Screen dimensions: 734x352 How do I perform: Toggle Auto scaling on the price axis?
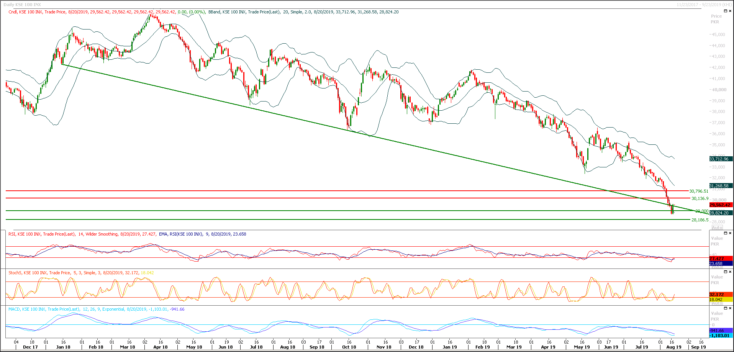point(717,227)
